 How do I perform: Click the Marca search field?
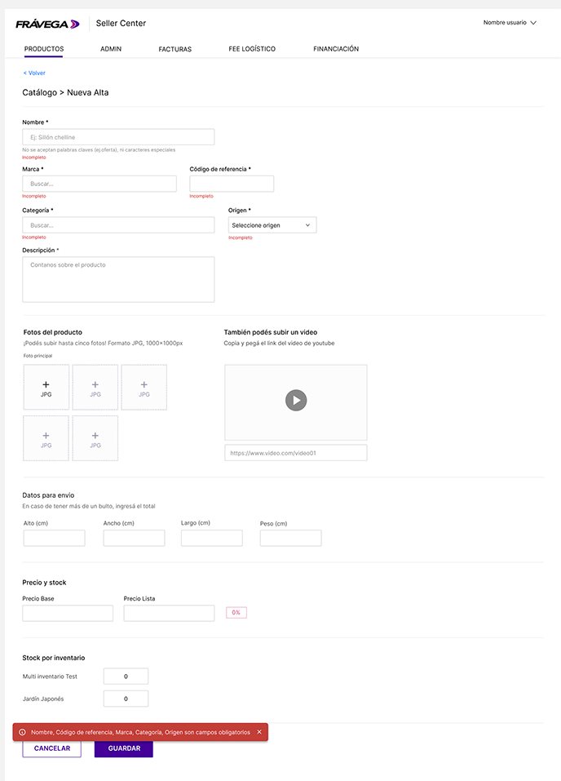coord(99,184)
